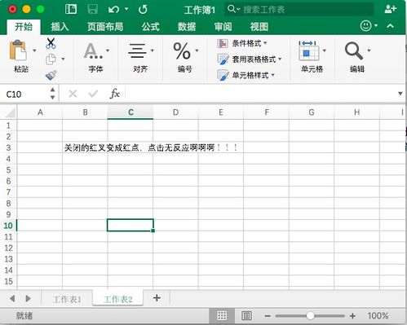Open the Alignment (对齐) group
The height and width of the screenshot is (325, 407).
137,51
